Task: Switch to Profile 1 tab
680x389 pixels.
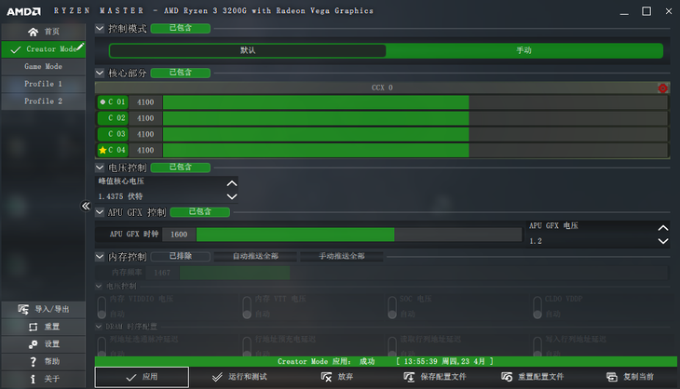Action: (x=43, y=84)
